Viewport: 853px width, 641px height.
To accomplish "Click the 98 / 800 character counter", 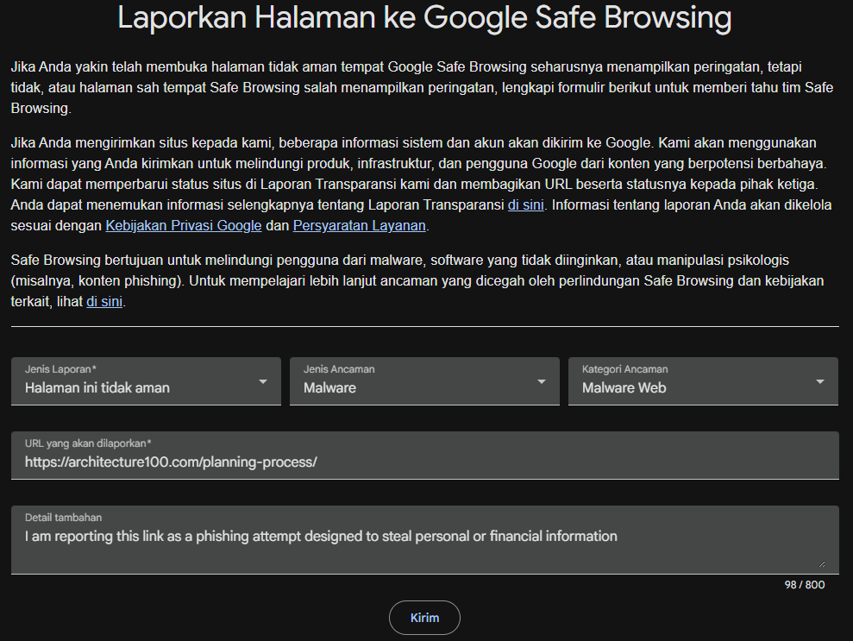I will click(804, 585).
